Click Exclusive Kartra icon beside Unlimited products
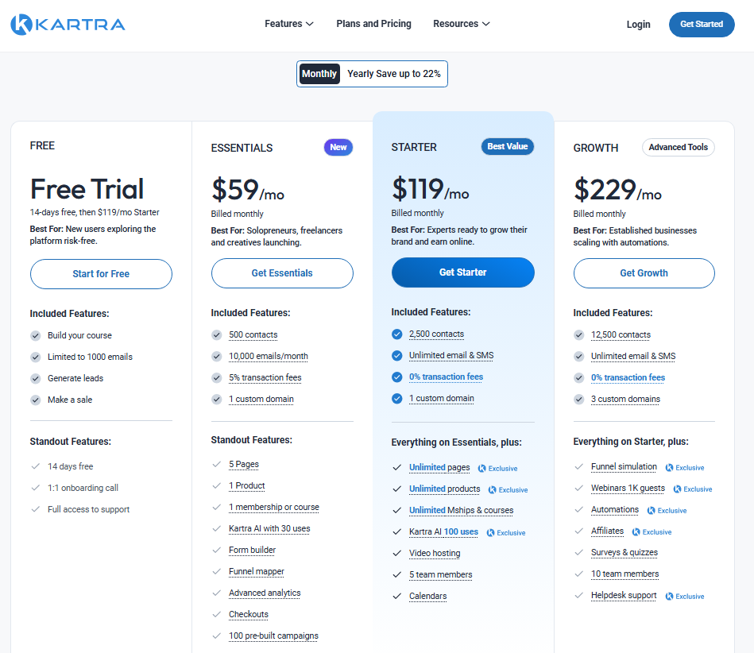This screenshot has width=754, height=653. click(x=492, y=490)
